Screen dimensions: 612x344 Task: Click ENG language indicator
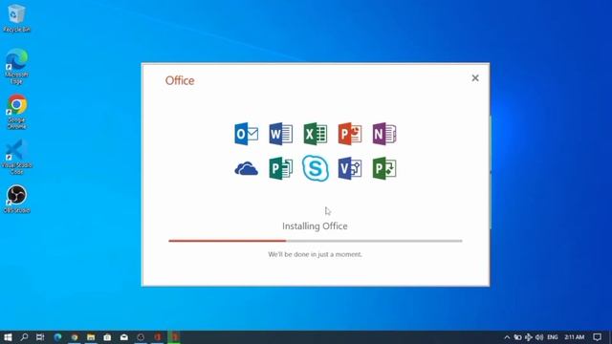553,337
